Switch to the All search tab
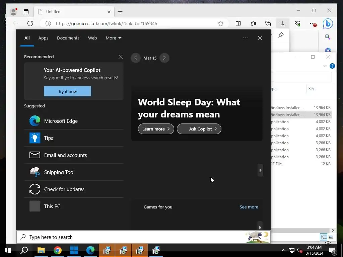The width and height of the screenshot is (343, 257). [27, 38]
